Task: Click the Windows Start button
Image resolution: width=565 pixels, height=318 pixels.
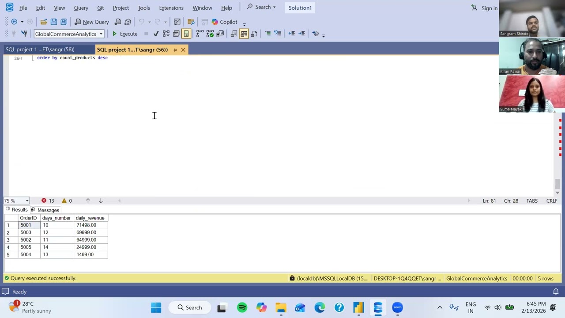Action: click(x=156, y=307)
